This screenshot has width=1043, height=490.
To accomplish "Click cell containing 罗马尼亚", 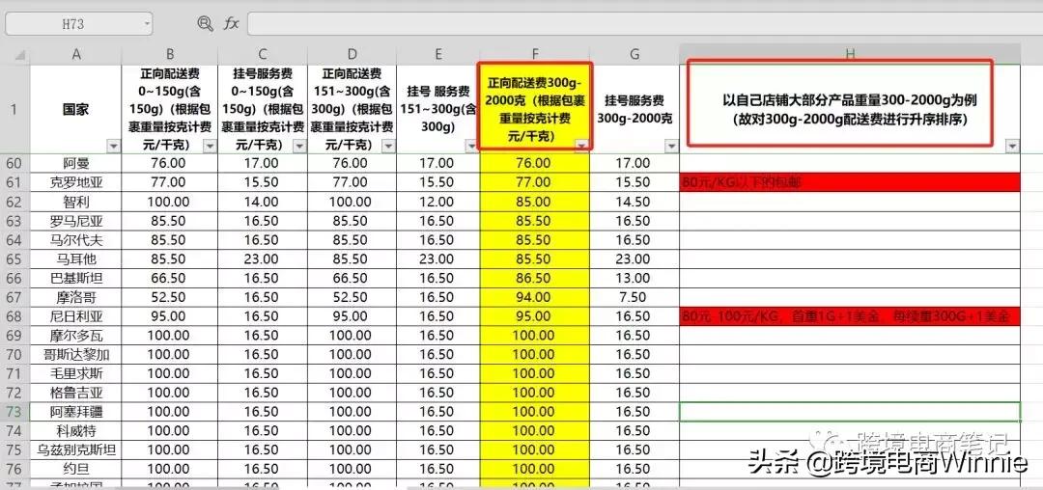I will coord(75,221).
